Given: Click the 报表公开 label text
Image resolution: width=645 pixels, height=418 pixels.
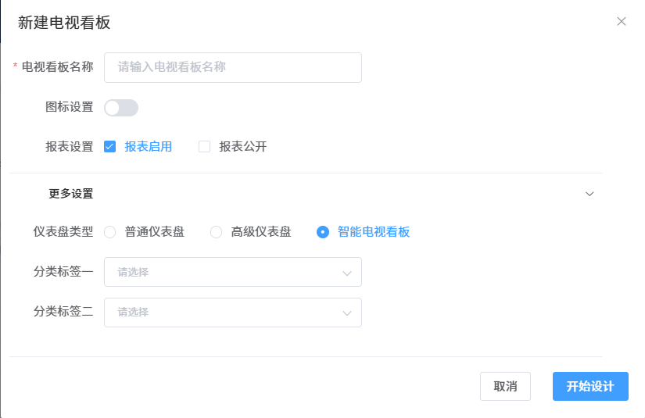Looking at the screenshot, I should click(x=243, y=146).
